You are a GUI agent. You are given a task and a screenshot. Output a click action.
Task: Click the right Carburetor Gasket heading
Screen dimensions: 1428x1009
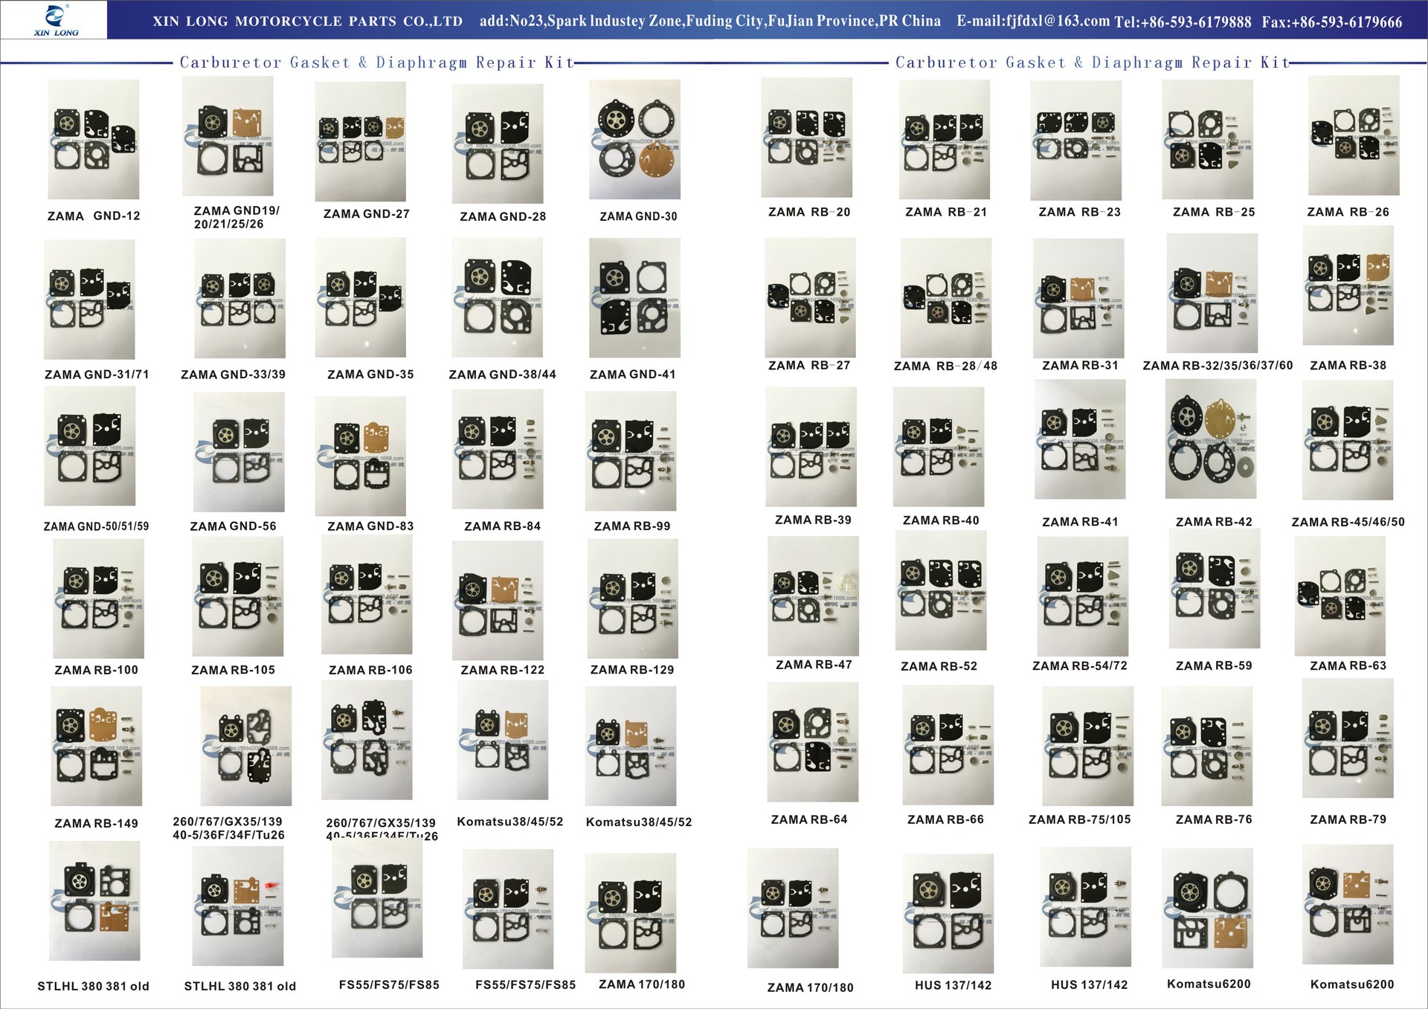pyautogui.click(x=1091, y=62)
